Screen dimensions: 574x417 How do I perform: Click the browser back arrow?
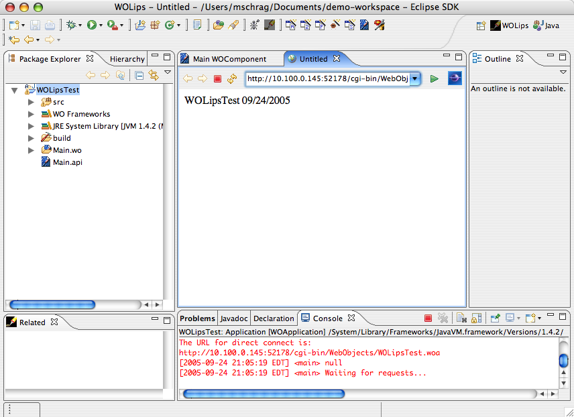coord(188,78)
